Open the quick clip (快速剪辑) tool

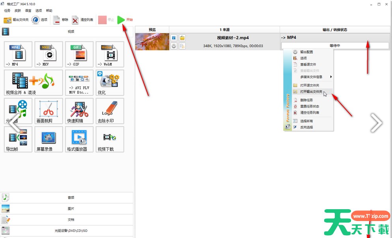(x=79, y=111)
